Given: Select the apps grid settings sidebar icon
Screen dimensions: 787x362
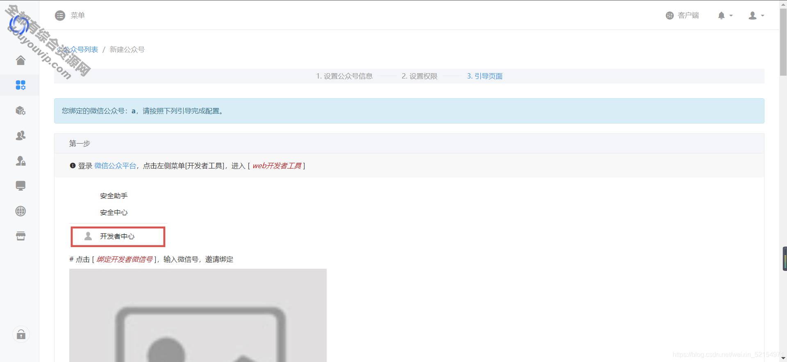Looking at the screenshot, I should click(20, 85).
